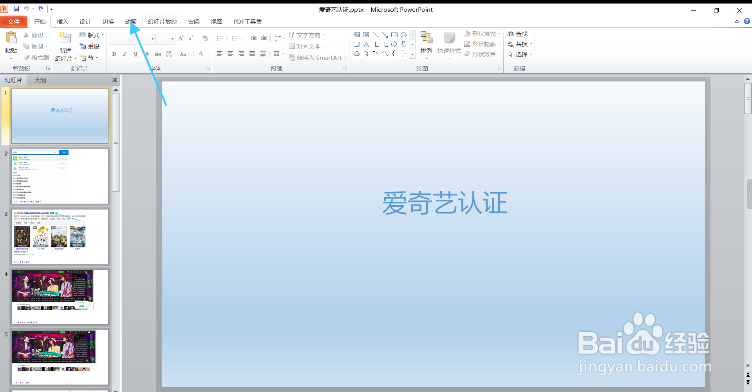Select slide 3 thumbnail

tap(60, 237)
